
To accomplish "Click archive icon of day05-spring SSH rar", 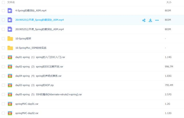I will (10, 94).
